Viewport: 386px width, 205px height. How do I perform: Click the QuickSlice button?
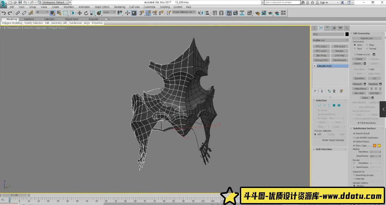click(x=359, y=78)
